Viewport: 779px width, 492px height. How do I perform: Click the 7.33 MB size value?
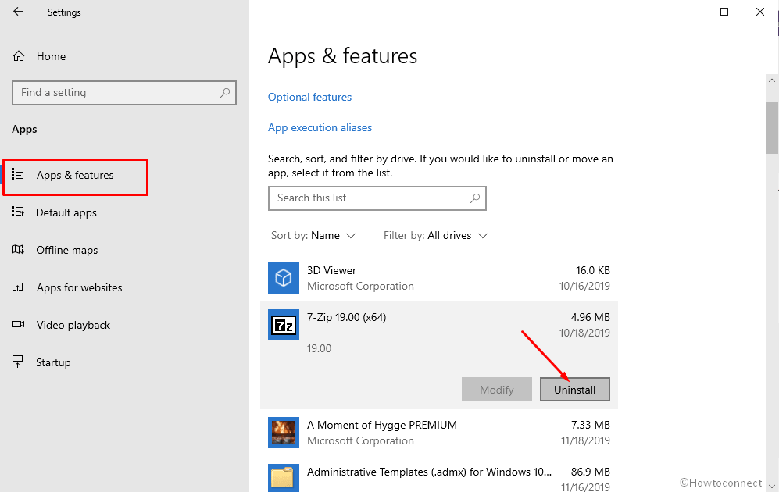[590, 425]
